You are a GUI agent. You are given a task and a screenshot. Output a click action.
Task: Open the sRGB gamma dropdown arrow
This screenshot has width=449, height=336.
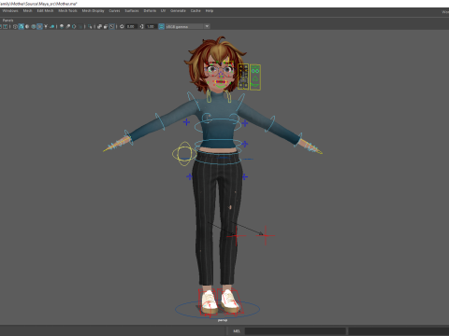point(207,26)
